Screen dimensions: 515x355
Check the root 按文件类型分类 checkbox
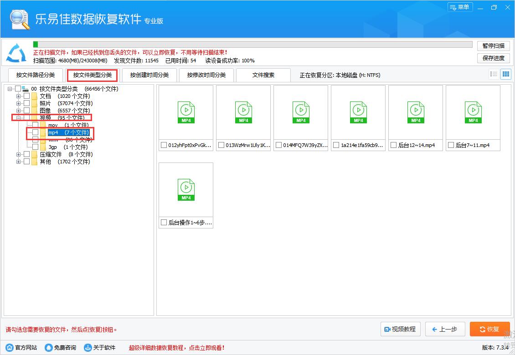pyautogui.click(x=18, y=89)
